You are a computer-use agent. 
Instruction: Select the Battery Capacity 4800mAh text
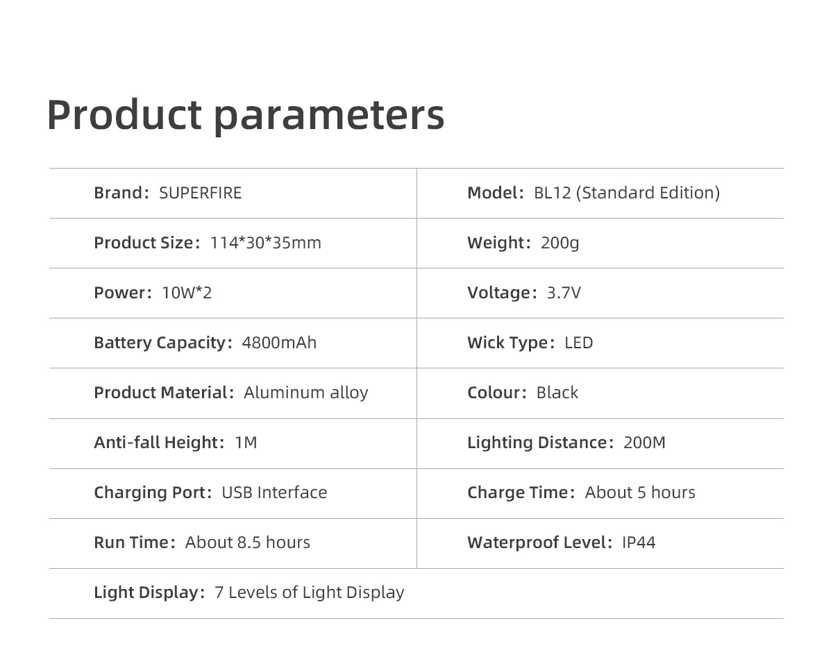pyautogui.click(x=205, y=343)
